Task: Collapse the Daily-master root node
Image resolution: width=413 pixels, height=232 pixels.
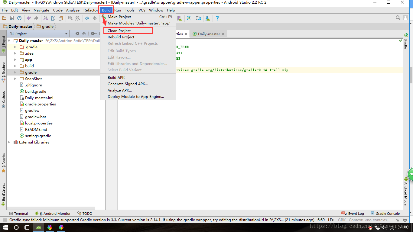Action: 9,41
